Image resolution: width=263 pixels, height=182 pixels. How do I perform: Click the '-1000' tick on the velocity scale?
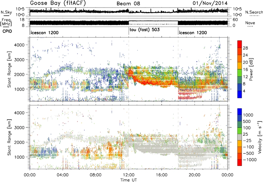250,160
